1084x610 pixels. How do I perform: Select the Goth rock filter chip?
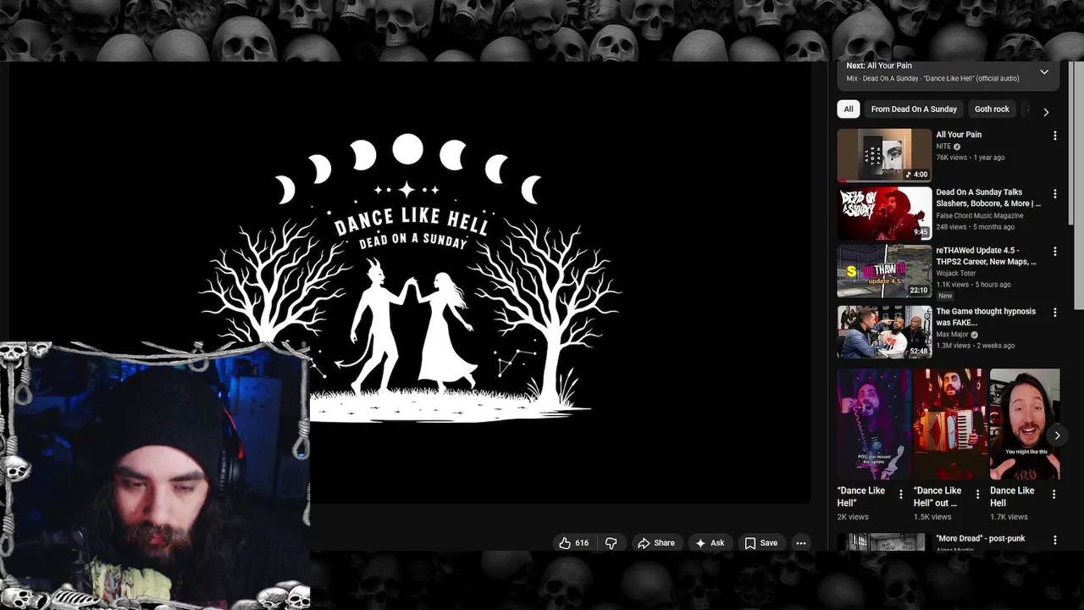(x=992, y=109)
